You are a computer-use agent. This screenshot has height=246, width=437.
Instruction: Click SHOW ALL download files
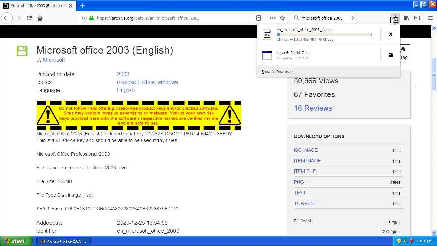[304, 221]
